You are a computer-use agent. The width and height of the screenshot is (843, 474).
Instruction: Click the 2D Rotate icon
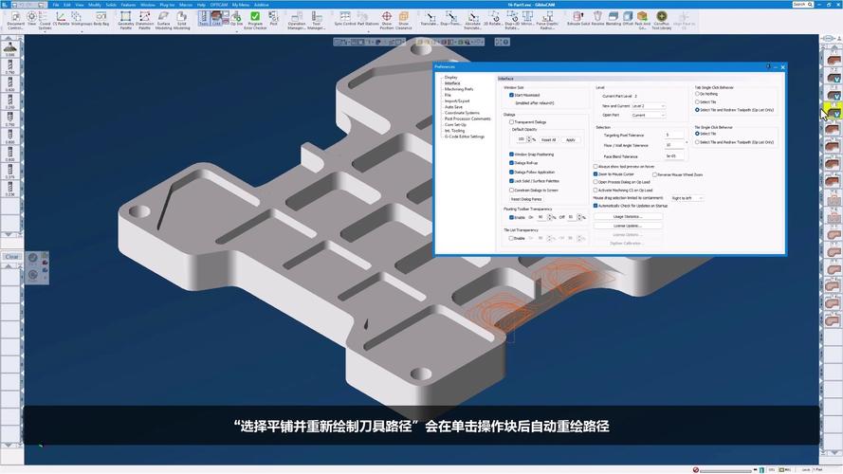click(x=492, y=18)
